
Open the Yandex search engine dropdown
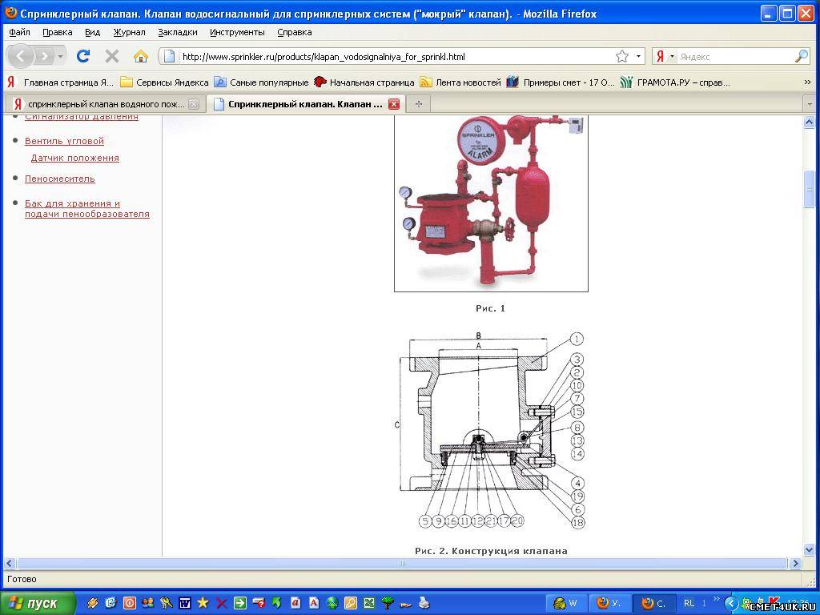tap(665, 56)
